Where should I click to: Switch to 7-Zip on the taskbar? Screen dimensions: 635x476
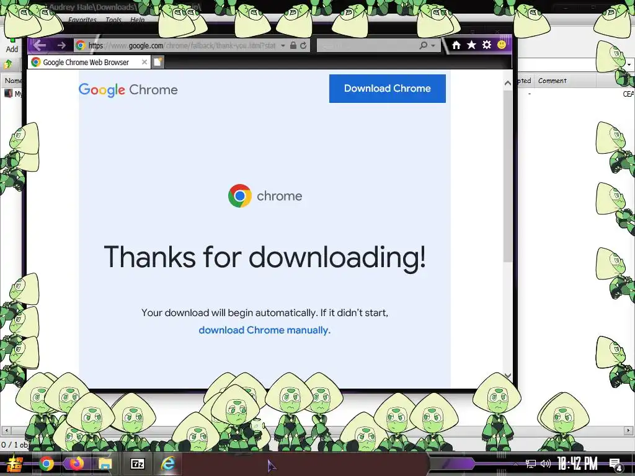click(137, 464)
